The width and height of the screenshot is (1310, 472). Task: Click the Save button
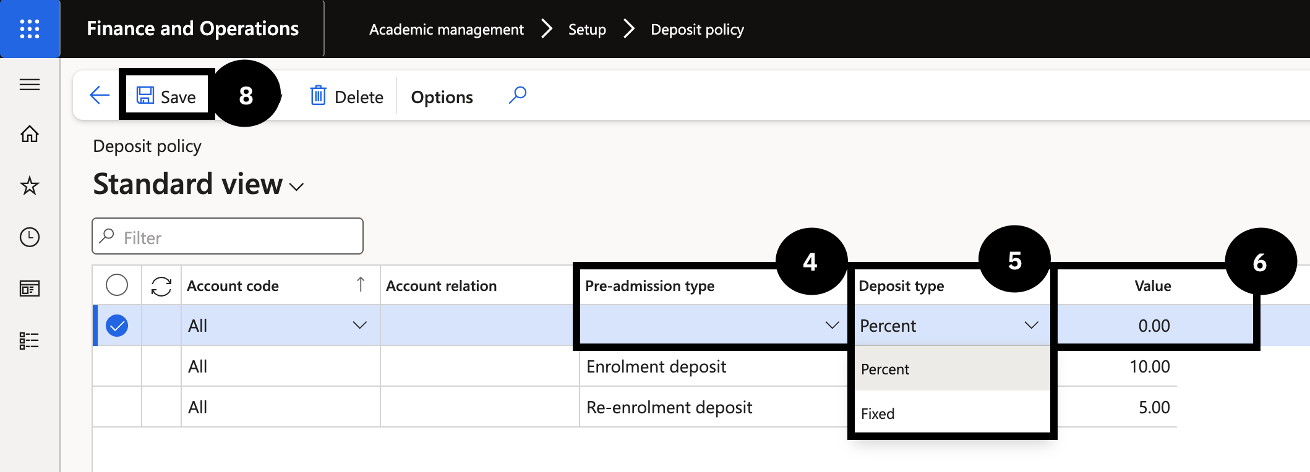point(166,96)
